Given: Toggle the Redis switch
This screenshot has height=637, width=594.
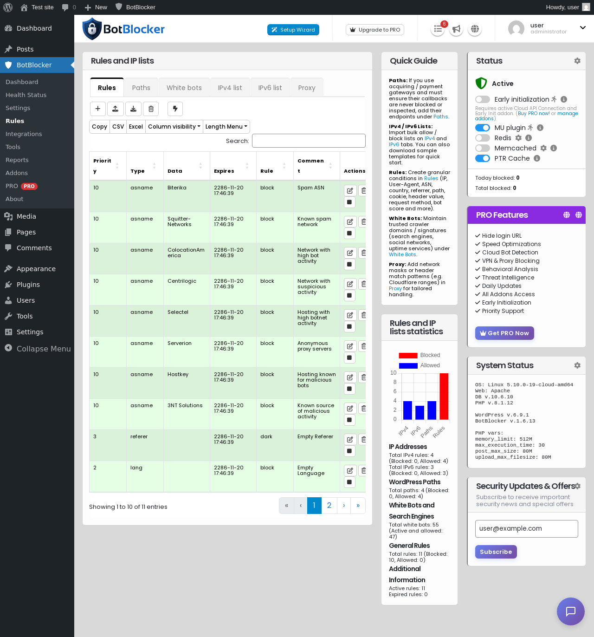Looking at the screenshot, I should coord(483,138).
